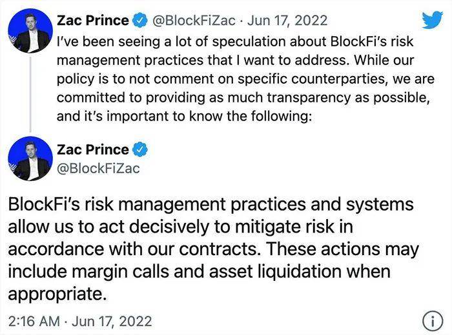Open Zac Prince's avatar on the first tweet

pyautogui.click(x=30, y=30)
